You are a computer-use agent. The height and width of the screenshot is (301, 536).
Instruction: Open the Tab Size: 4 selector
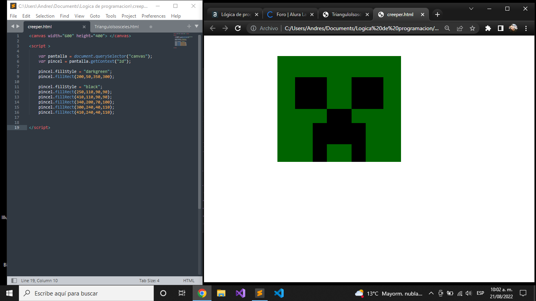pos(149,281)
